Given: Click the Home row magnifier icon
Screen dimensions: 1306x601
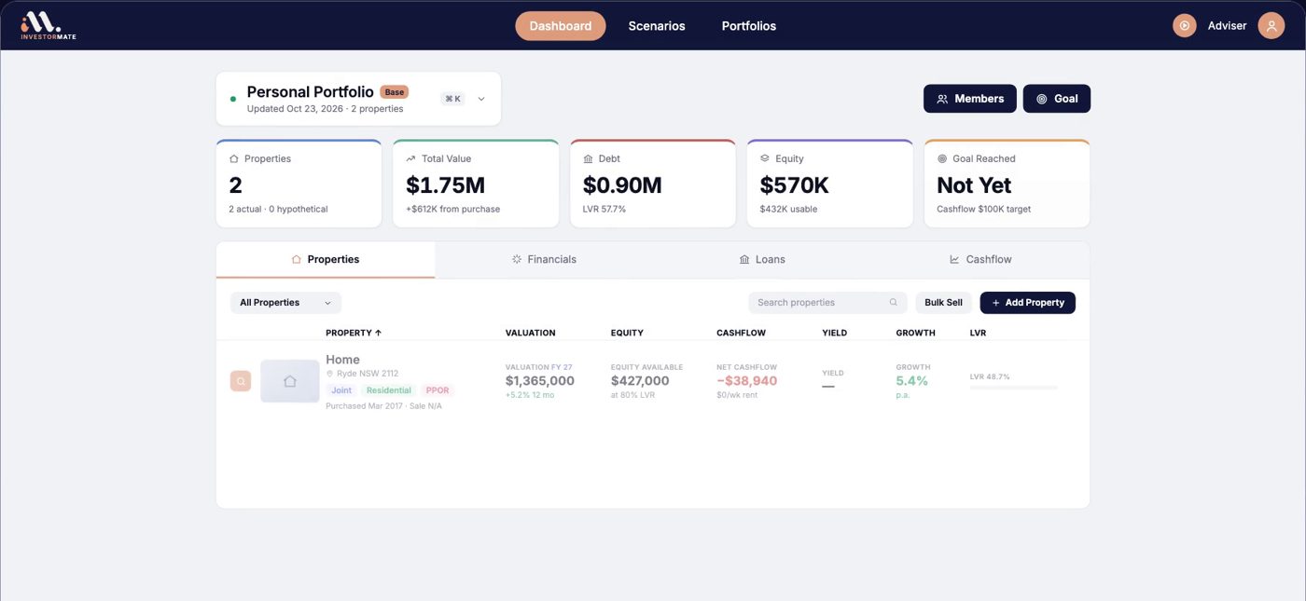Looking at the screenshot, I should point(241,381).
